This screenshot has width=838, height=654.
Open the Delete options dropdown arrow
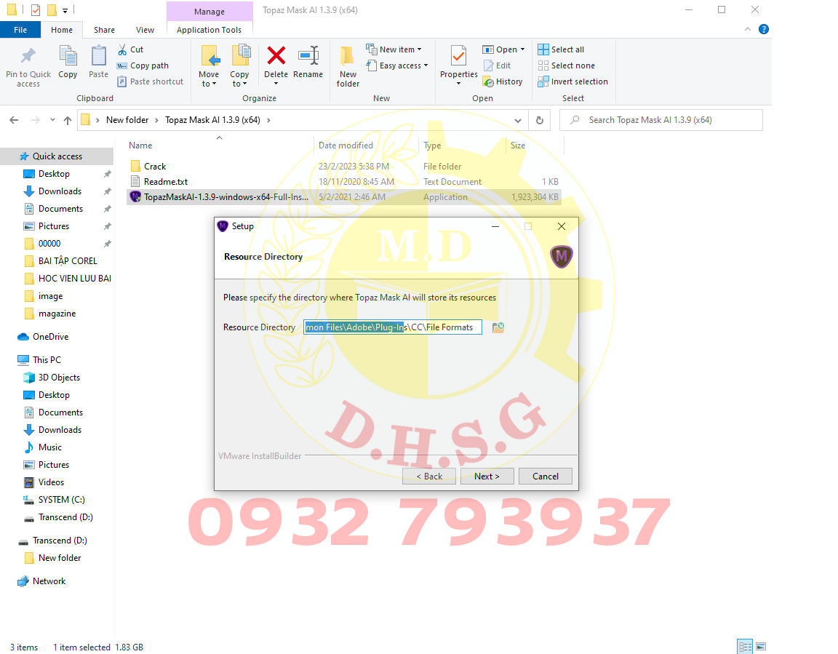[x=276, y=84]
